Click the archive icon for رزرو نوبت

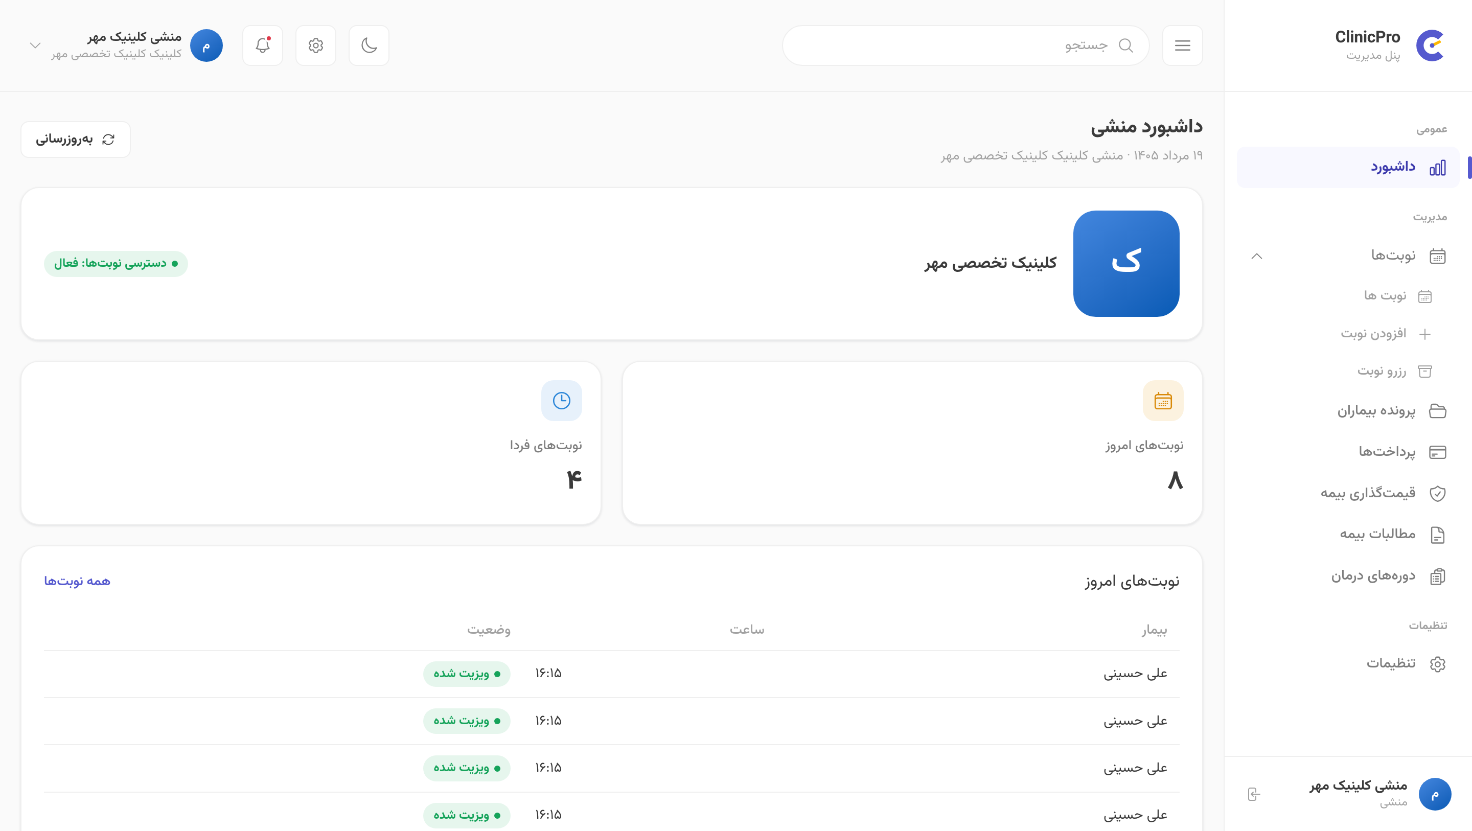pos(1425,372)
